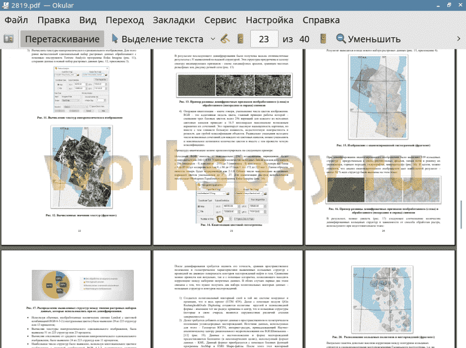Click the Рис. 11 dialog screenshot figure

pyautogui.click(x=81, y=89)
